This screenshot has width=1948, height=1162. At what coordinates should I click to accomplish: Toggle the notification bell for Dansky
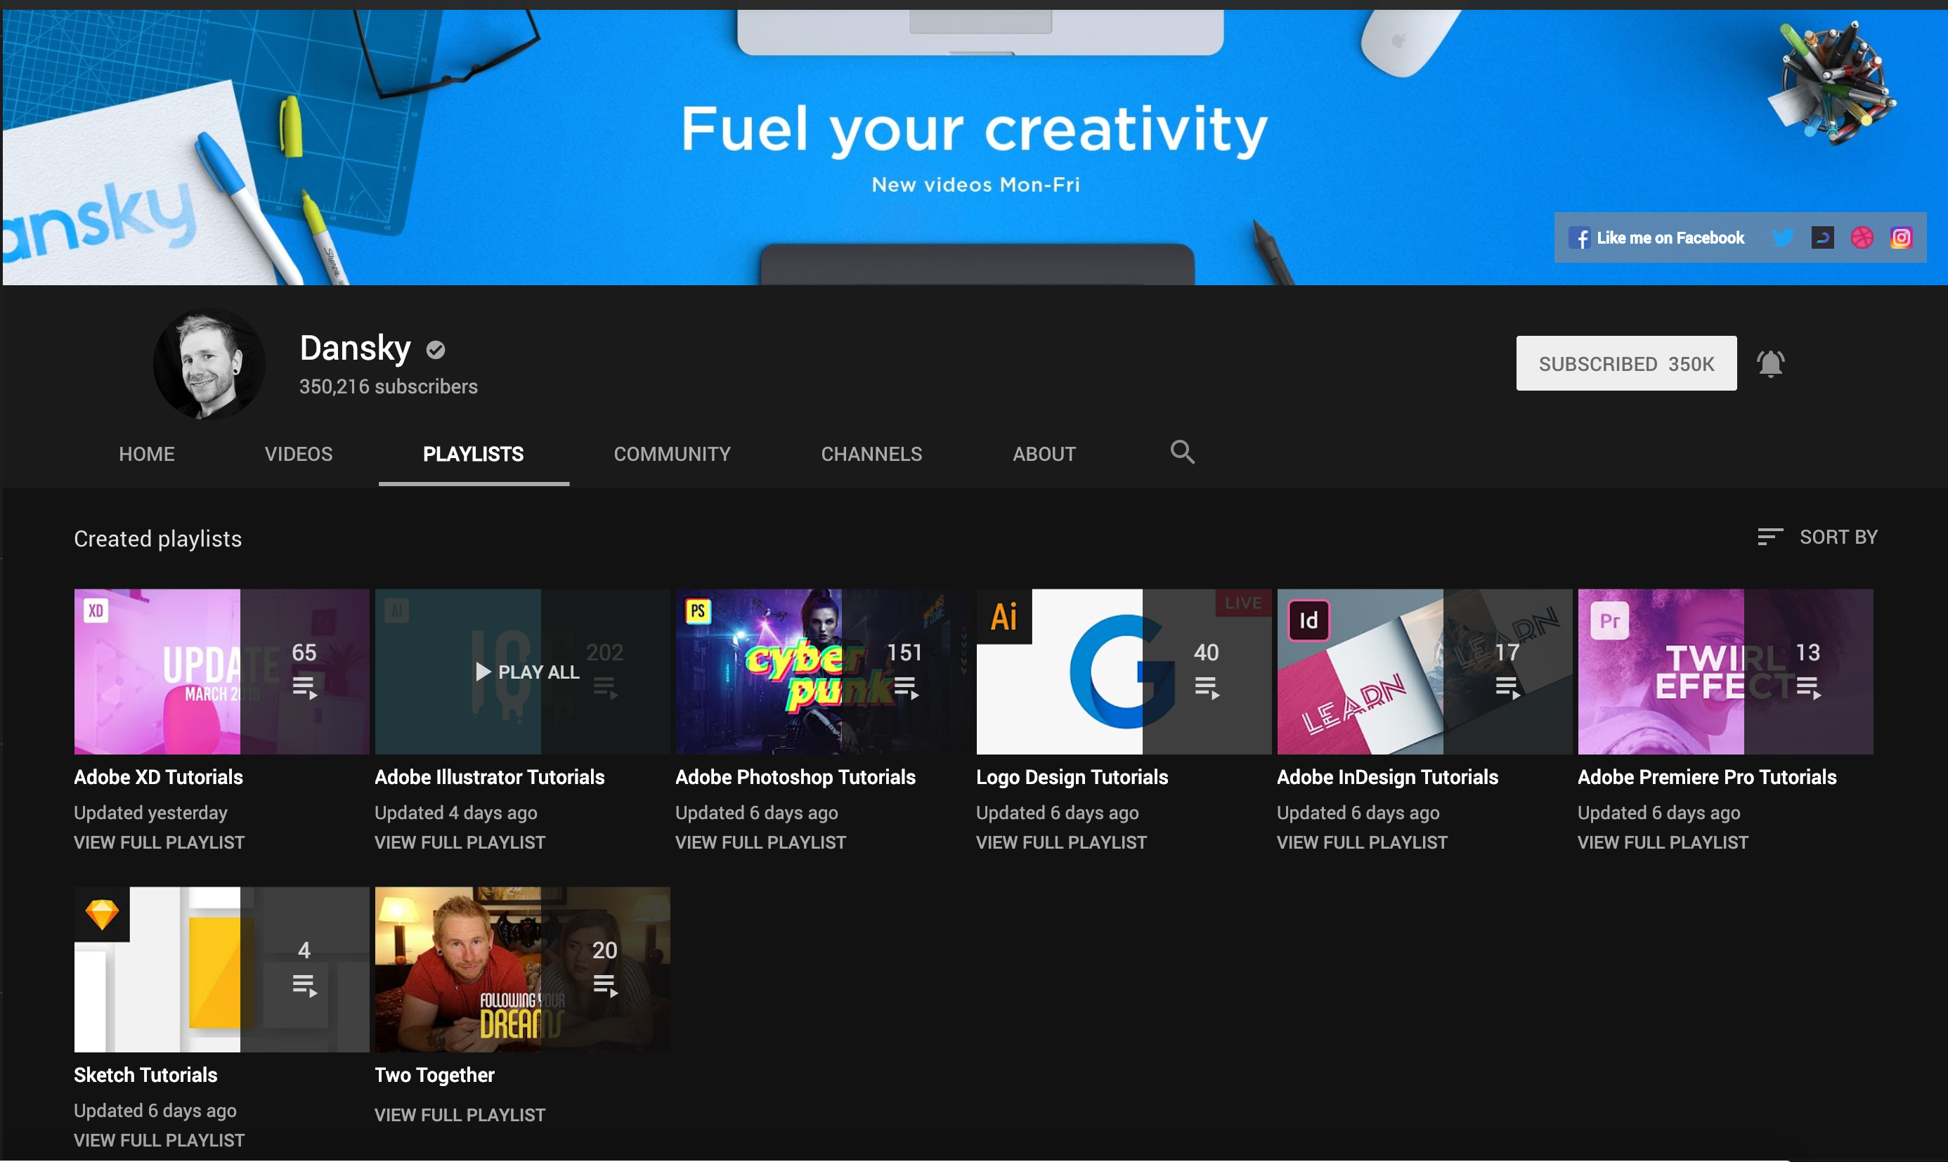coord(1770,363)
